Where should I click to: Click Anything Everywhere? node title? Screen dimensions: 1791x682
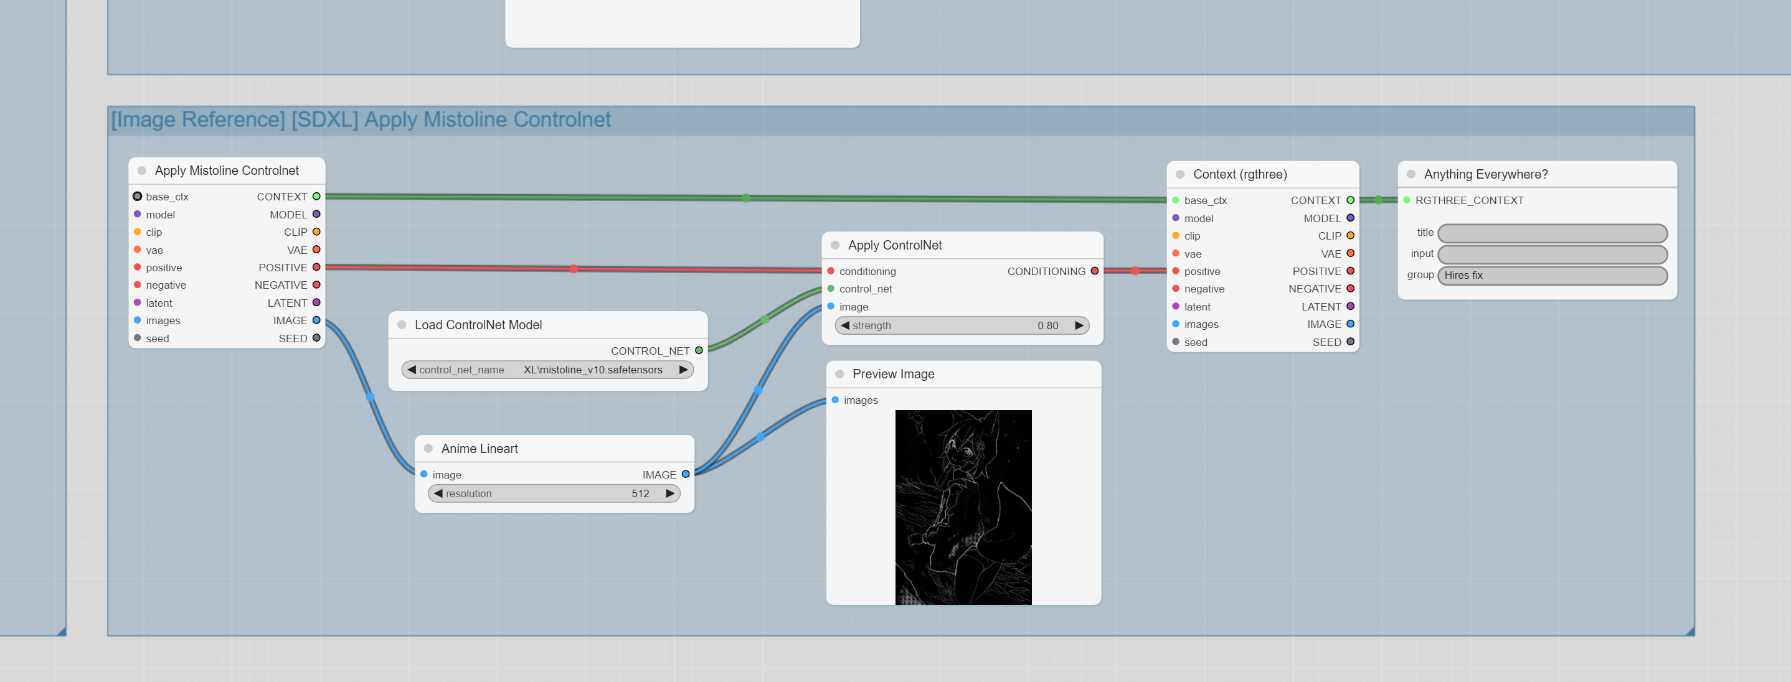[x=1486, y=174]
